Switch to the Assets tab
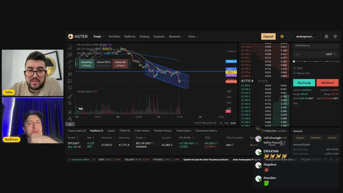343x193 pixels. (111, 131)
